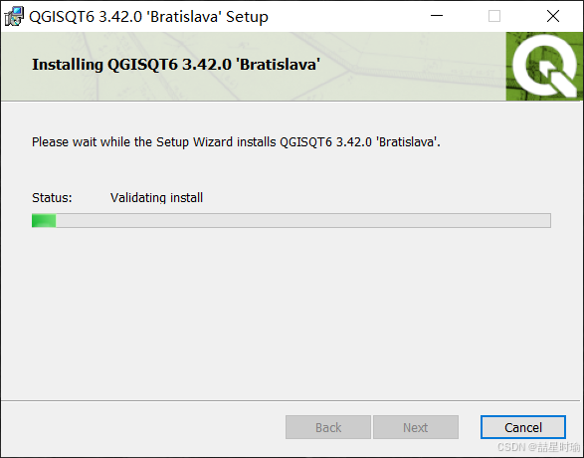The height and width of the screenshot is (458, 584).
Task: Click the empty gray portion of progress bar
Action: tap(303, 220)
